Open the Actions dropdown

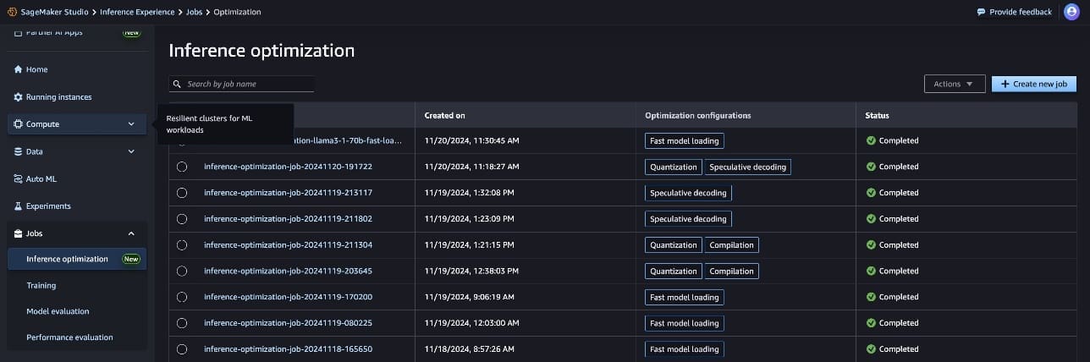(954, 84)
